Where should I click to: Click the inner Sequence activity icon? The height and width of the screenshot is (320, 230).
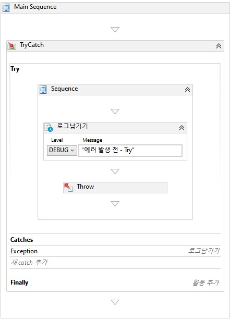point(43,90)
